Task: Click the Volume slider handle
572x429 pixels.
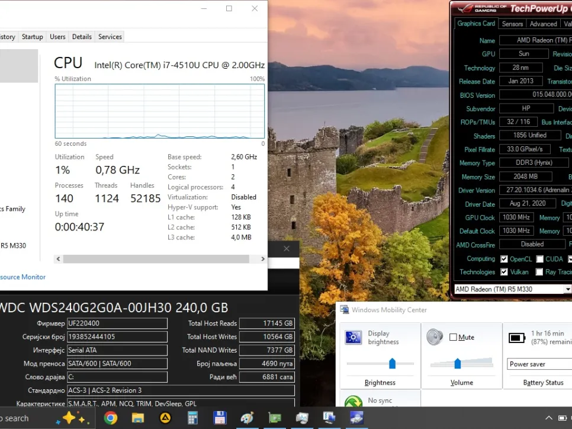Action: coord(457,363)
